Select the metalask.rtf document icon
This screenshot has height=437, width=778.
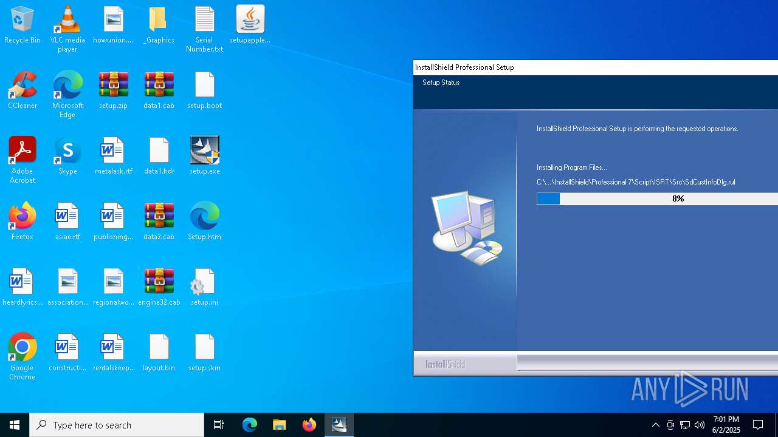click(113, 157)
